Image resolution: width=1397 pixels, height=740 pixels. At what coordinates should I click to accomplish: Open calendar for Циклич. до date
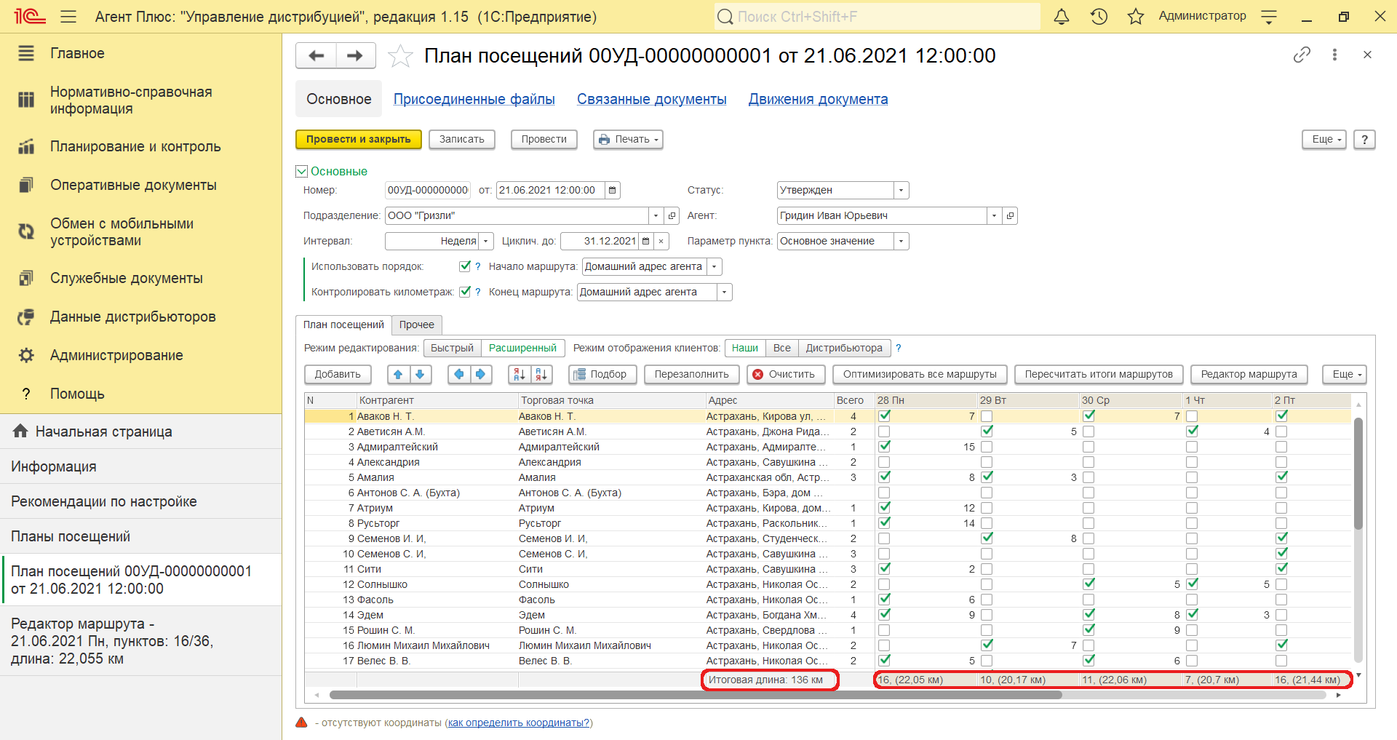click(x=645, y=241)
